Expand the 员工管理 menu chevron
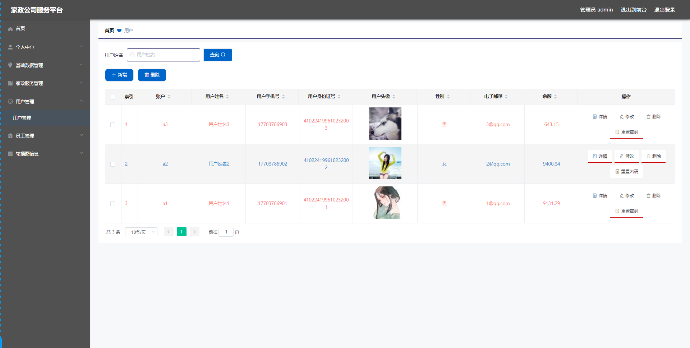Screen dimensions: 690x348 pyautogui.click(x=81, y=135)
